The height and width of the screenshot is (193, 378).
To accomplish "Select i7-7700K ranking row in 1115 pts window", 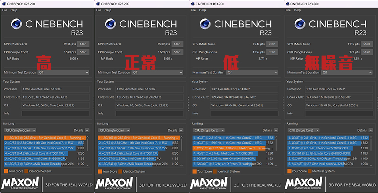I will tap(328, 148).
